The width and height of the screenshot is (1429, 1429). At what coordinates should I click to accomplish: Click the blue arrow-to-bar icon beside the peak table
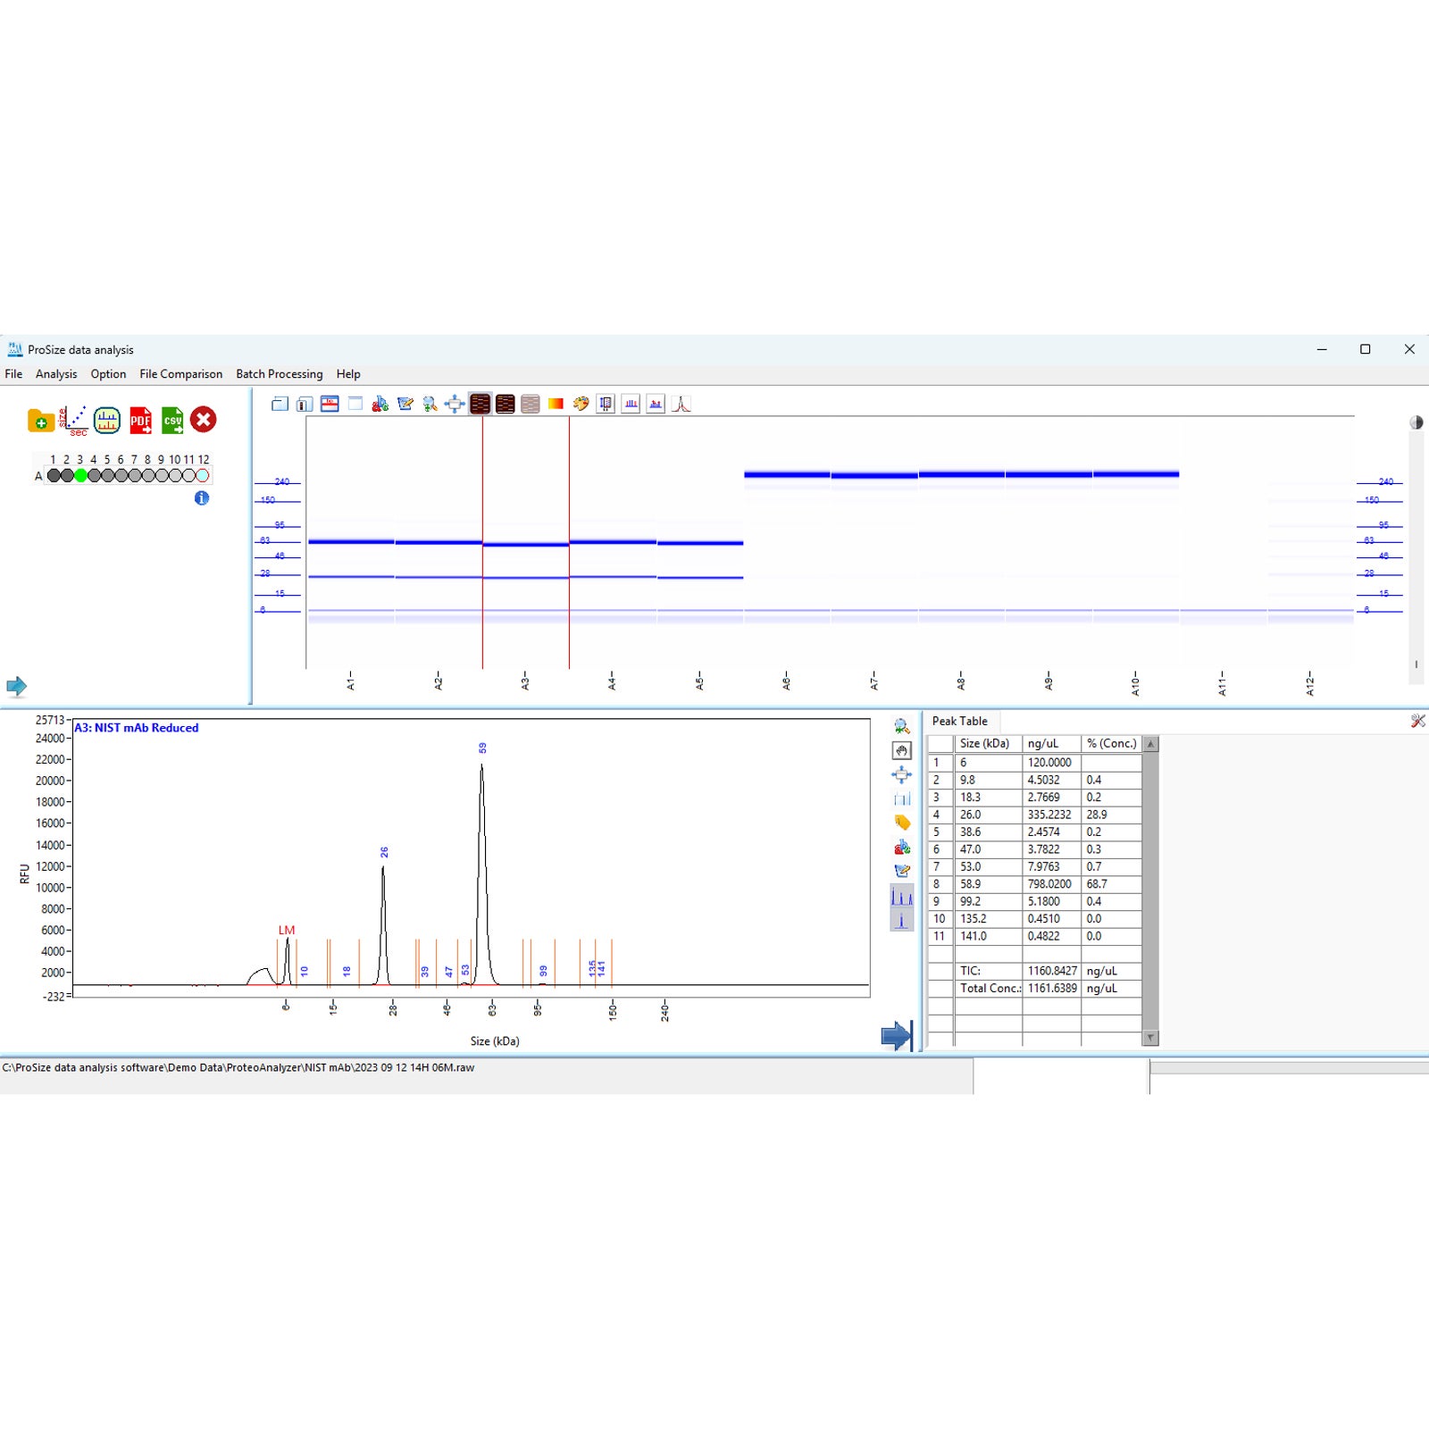click(x=898, y=1036)
